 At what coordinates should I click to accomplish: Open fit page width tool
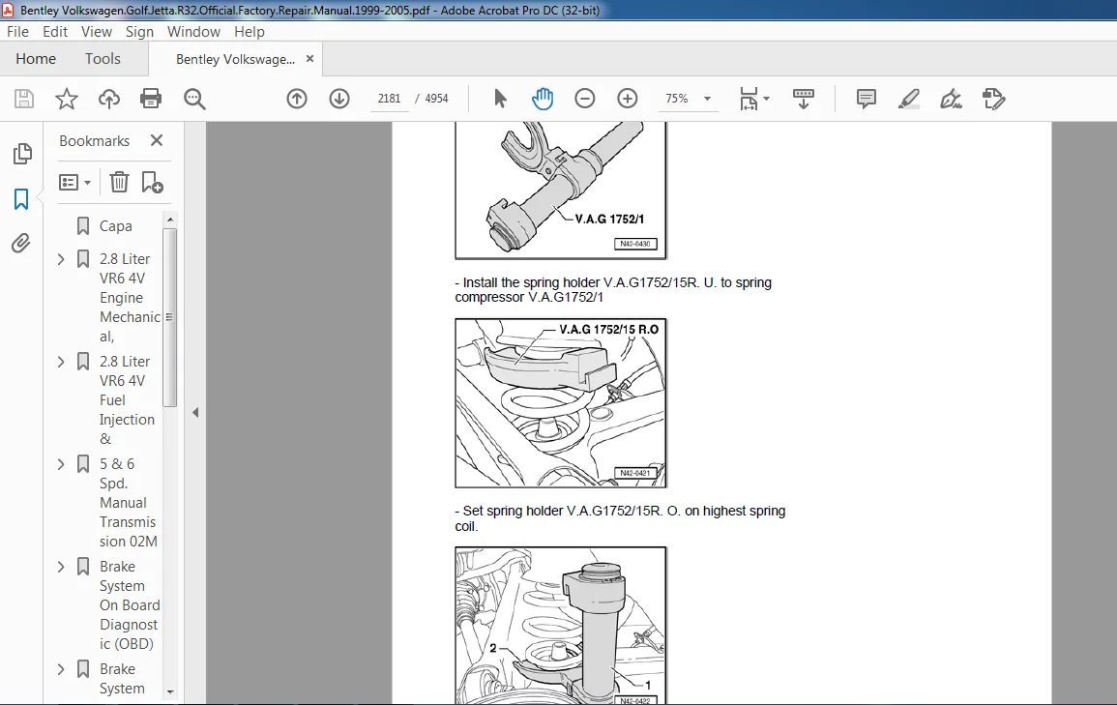tap(749, 99)
